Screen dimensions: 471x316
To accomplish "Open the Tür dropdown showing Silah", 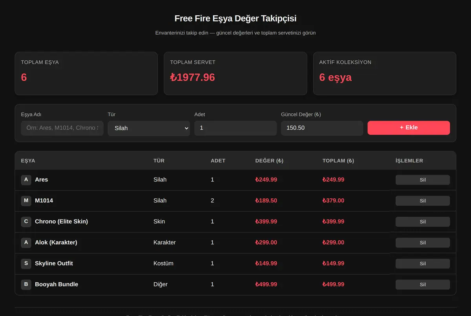I will coord(149,128).
